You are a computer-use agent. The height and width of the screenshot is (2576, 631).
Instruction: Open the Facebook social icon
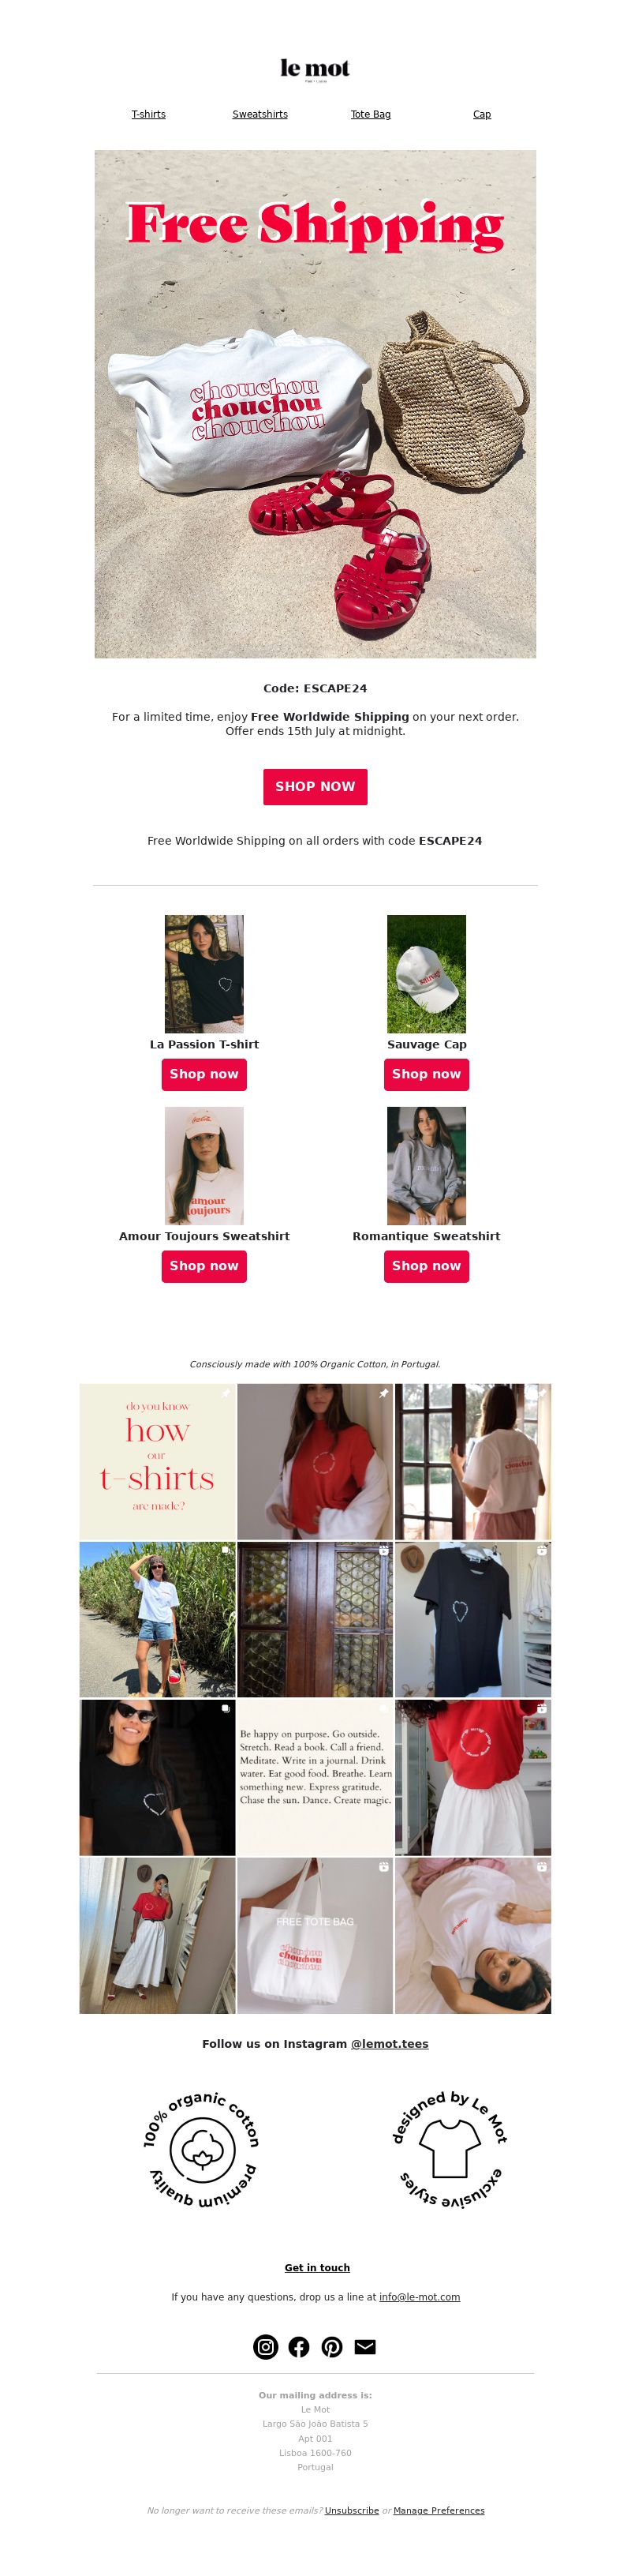298,2346
